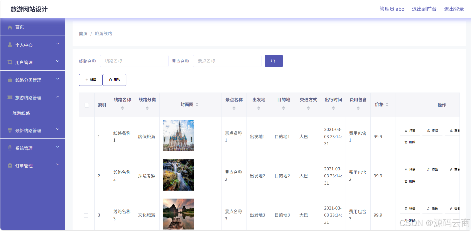Click 修改 pencil for 线路名称2 row

tap(432, 170)
